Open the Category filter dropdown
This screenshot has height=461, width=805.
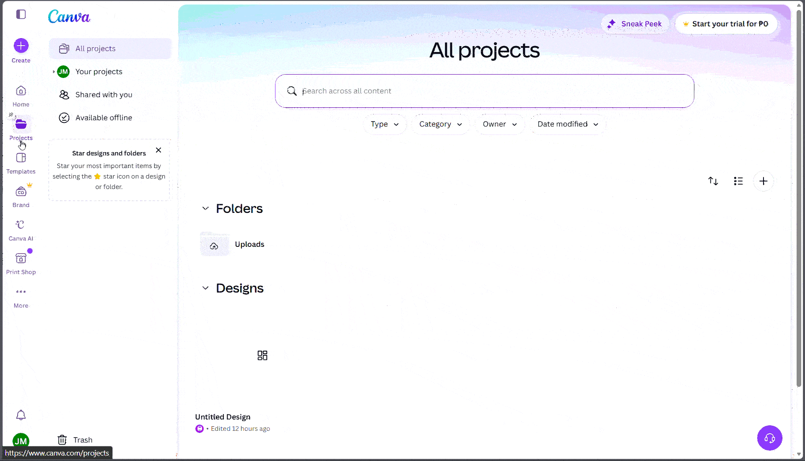pyautogui.click(x=440, y=124)
